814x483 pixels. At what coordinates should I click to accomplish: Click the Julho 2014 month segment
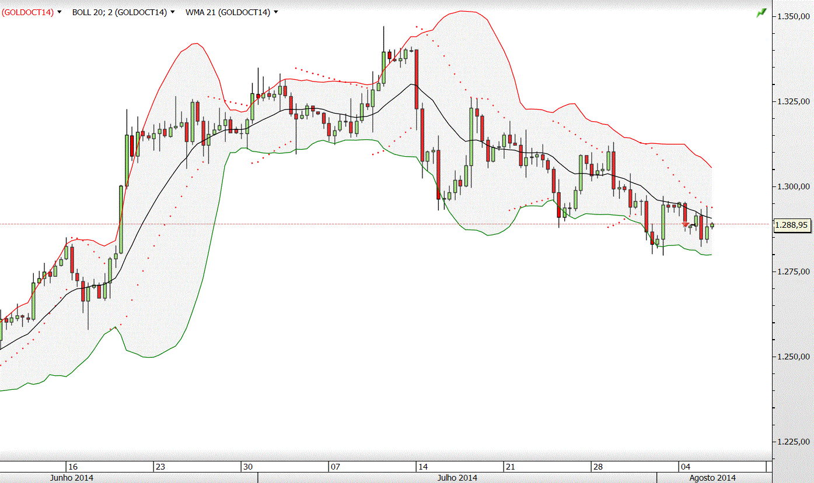457,478
